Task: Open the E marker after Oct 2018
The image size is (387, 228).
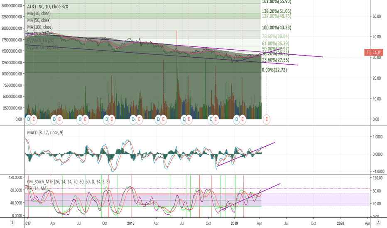Action: (216, 119)
